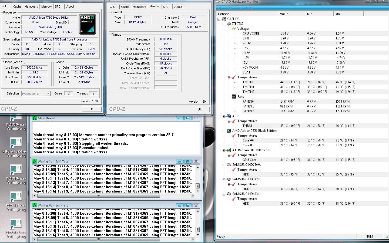Click Worker #1 horizontal scrollbar thumb
This screenshot has height=243, width=389.
click(99, 195)
